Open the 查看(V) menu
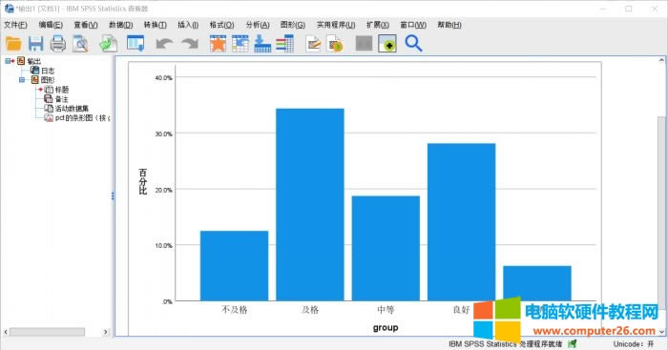The image size is (668, 350). (86, 25)
